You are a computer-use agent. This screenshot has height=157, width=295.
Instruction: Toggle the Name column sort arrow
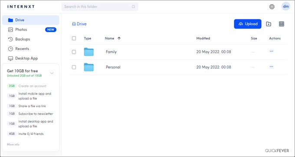tap(119, 38)
